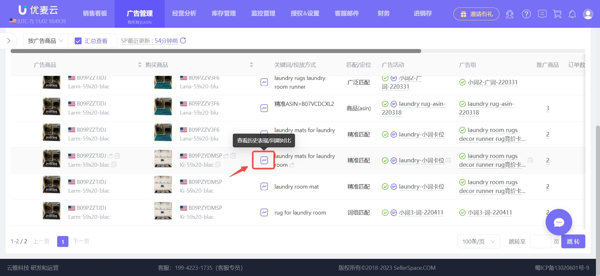
Task: Open the shopping cart icon
Action: click(x=557, y=14)
